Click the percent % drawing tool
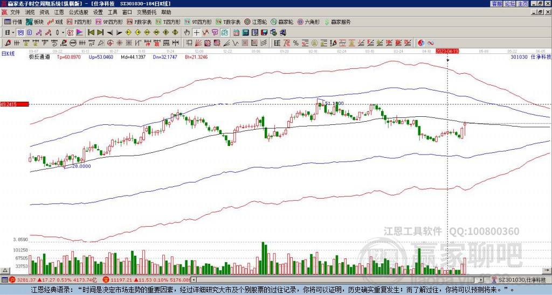The width and height of the screenshot is (552, 295). pos(296,43)
